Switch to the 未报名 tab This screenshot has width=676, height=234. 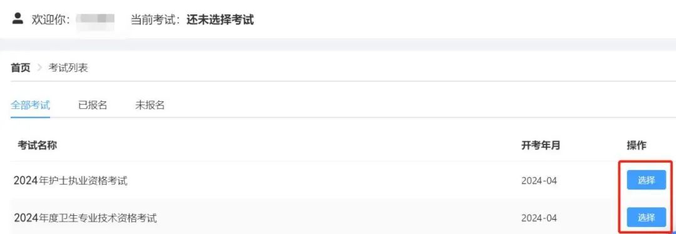point(150,104)
